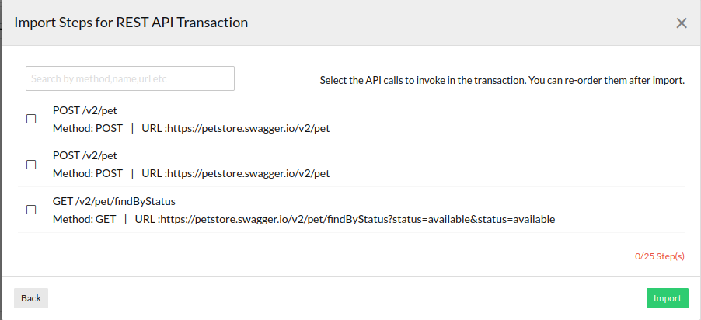Viewport: 701px width, 320px height.
Task: Select the GET /v2/pet/findByStatus checkbox
Action: pos(31,210)
